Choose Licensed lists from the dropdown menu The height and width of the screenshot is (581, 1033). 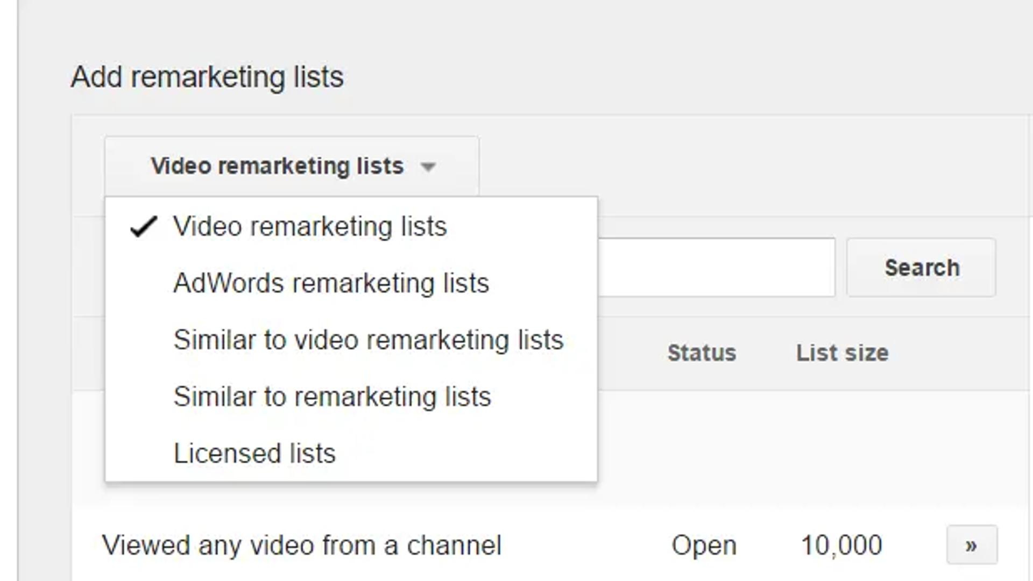351,454
